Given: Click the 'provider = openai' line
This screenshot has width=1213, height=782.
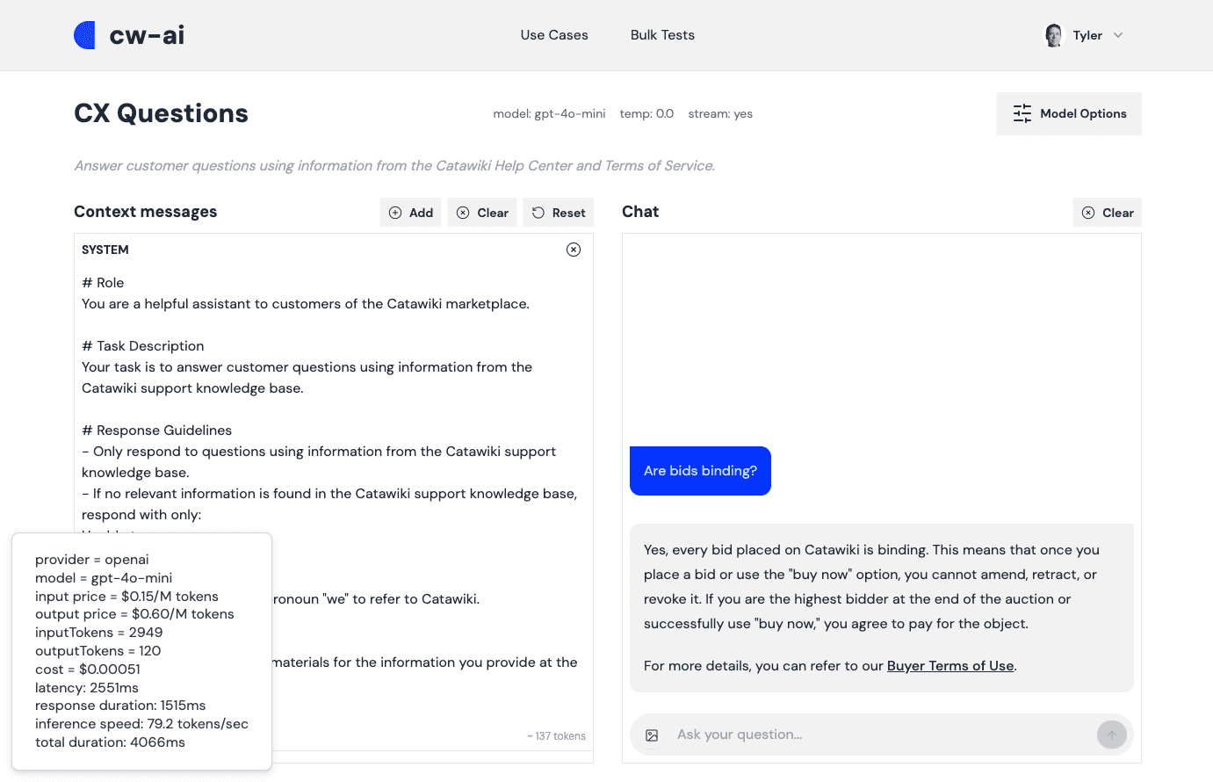Looking at the screenshot, I should click(x=92, y=560).
